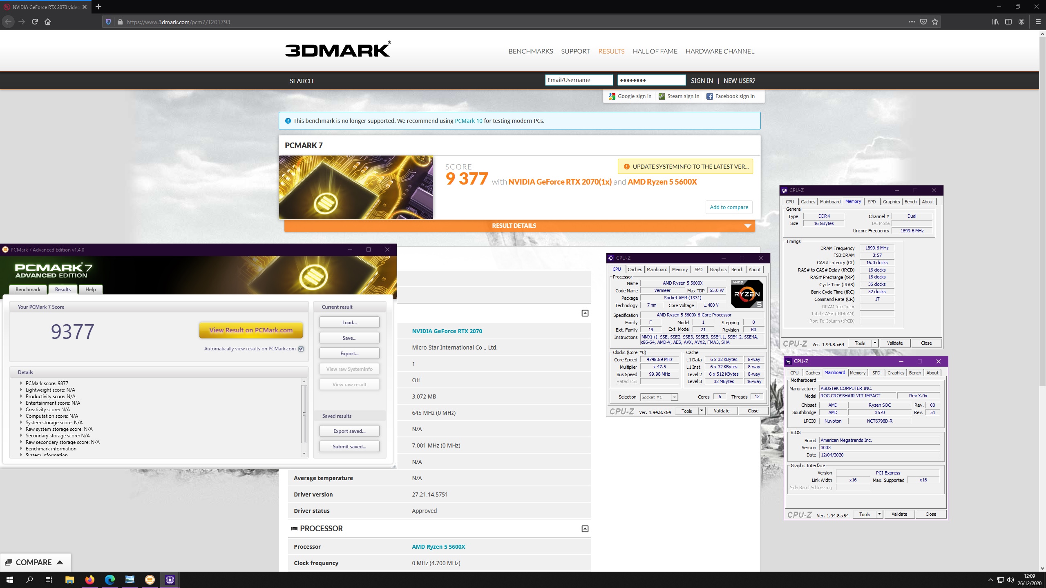Screen dimensions: 1046x588
Task: Toggle the browser sidebar icon
Action: click(x=1008, y=22)
